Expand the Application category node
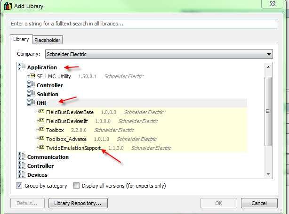The height and width of the screenshot is (214, 289). click(x=22, y=66)
